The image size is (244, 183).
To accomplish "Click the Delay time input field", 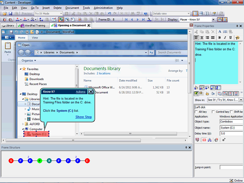I will click(x=231, y=133).
